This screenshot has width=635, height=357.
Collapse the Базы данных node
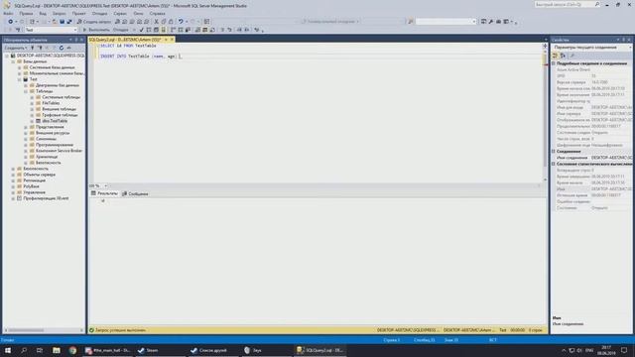point(13,61)
